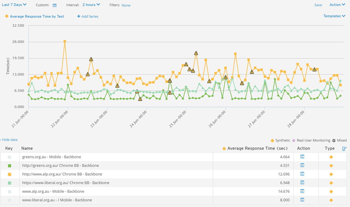The width and height of the screenshot is (350, 207).
Task: Toggle light green key for liberal.org.au Chrome BB
Action: click(x=10, y=183)
